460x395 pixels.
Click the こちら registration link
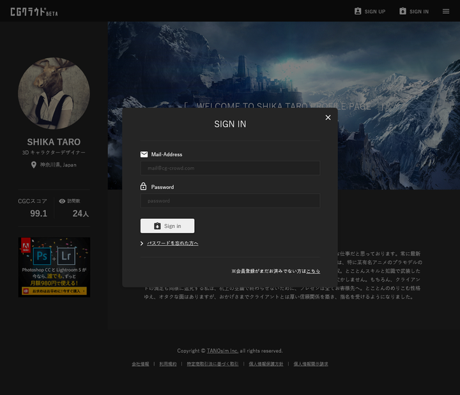pos(313,271)
